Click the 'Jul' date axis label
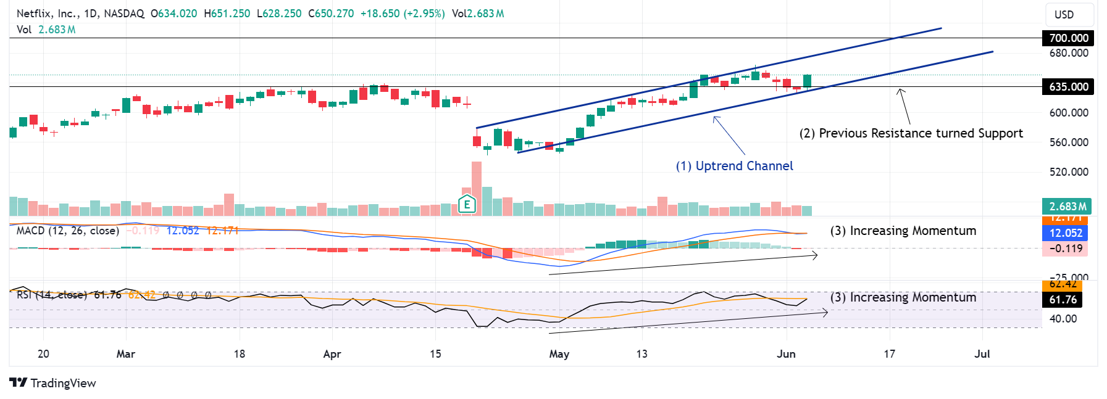Screen dimensions: 1107x399 pyautogui.click(x=982, y=354)
